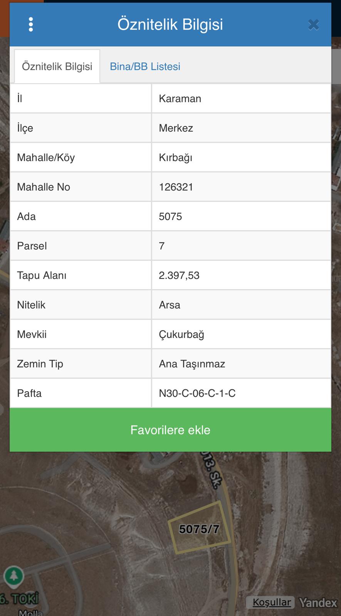341x616 pixels.
Task: Select the Merkez district row
Action: tap(175, 128)
